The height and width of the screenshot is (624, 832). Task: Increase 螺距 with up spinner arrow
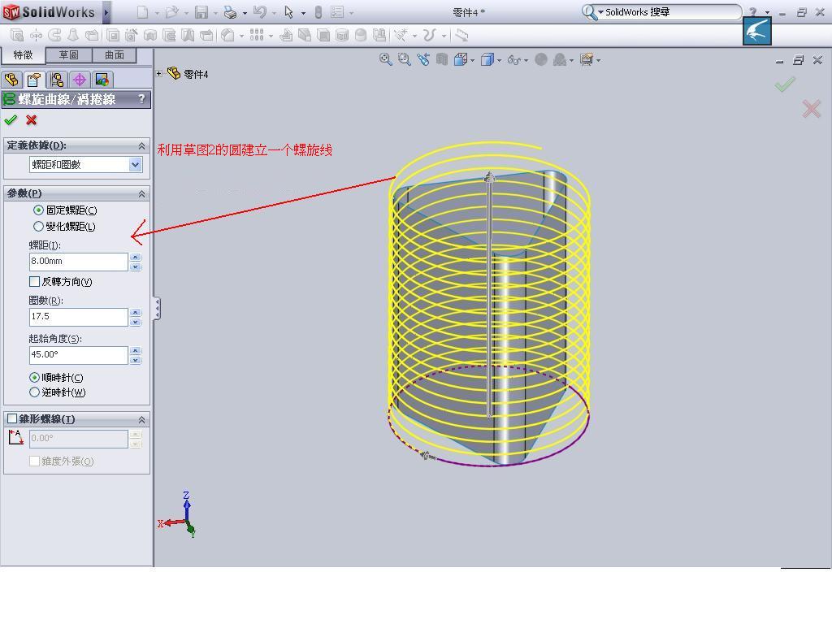136,257
